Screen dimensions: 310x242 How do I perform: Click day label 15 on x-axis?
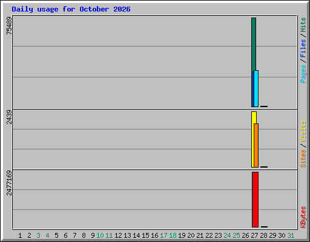(x=145, y=235)
